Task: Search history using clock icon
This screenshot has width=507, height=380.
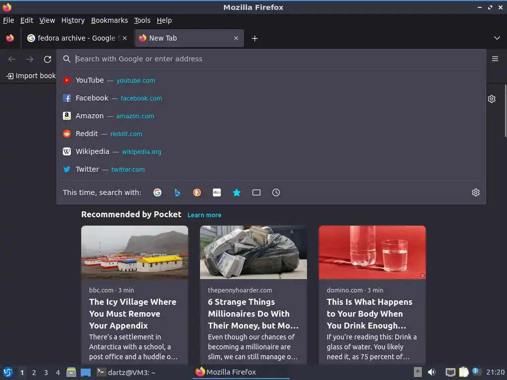Action: (x=276, y=192)
